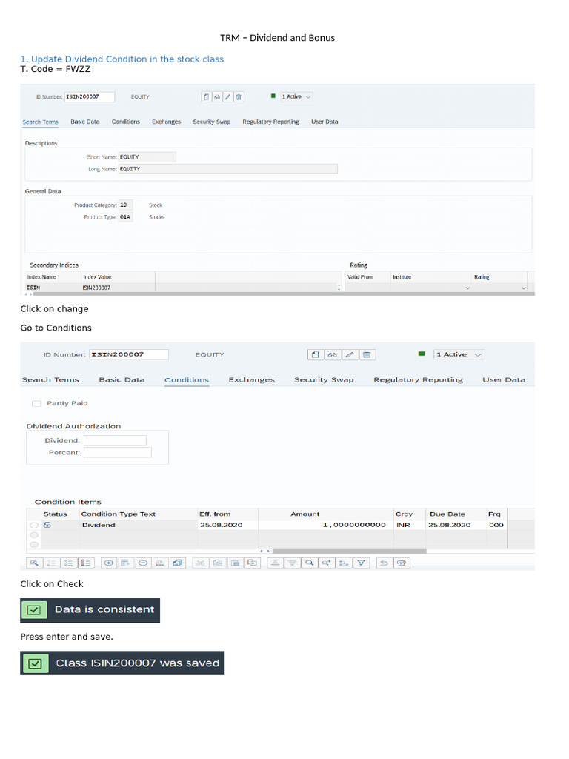Click the Create icon in the Search Terms screenshot header

pos(206,97)
